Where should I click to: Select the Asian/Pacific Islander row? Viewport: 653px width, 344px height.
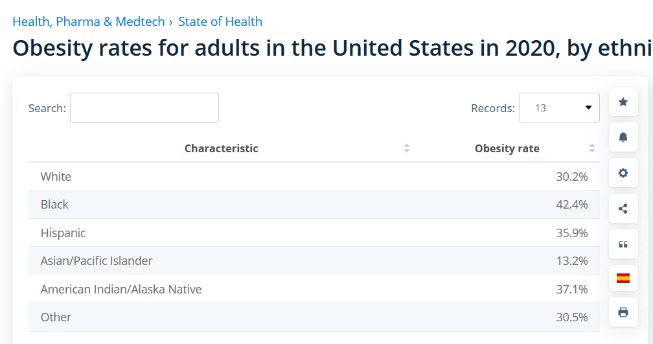pos(314,260)
